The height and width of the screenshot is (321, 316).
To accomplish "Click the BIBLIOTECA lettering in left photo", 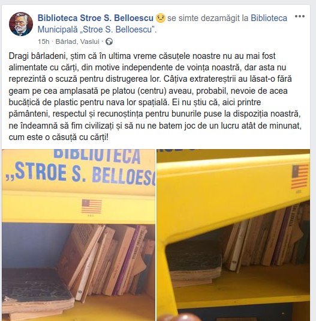I will [97, 156].
